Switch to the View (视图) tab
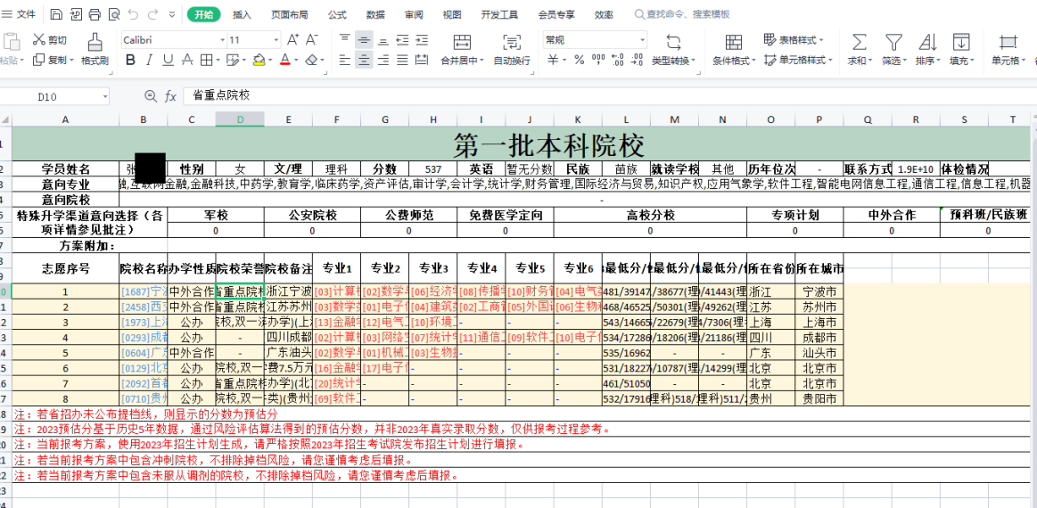The width and height of the screenshot is (1037, 508). click(452, 14)
